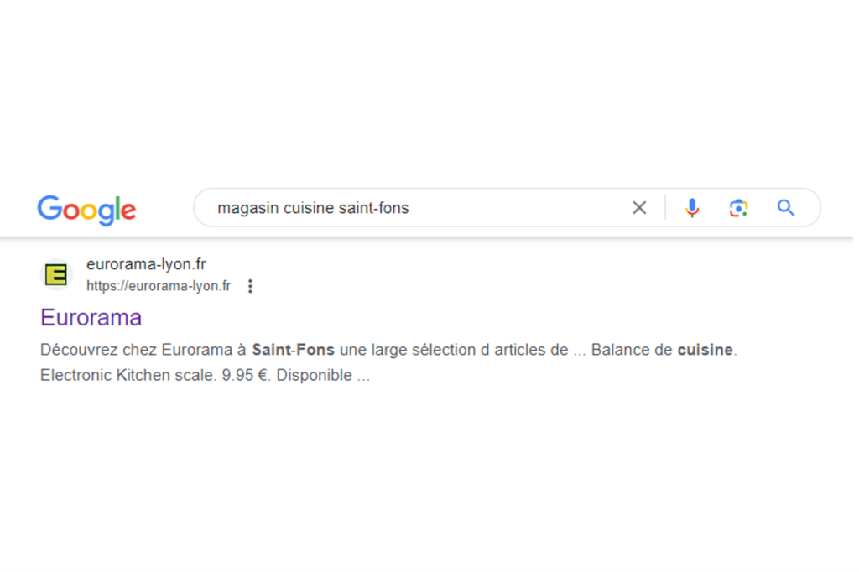The height and width of the screenshot is (572, 859).
Task: Click the bold "Saint-Fons" in the snippet
Action: (293, 350)
